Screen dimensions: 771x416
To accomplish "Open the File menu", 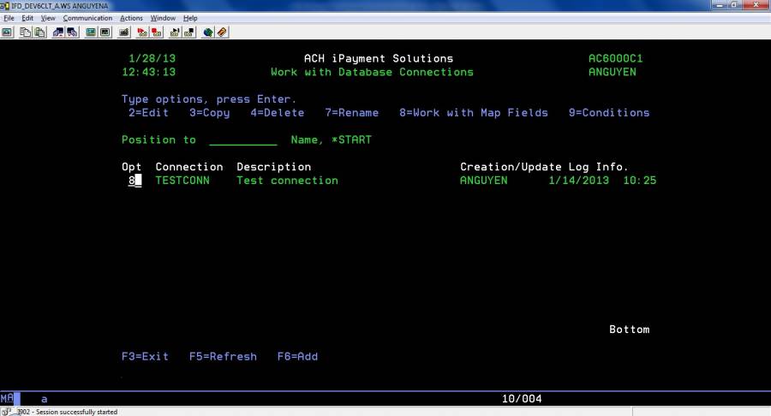I will [x=9, y=18].
